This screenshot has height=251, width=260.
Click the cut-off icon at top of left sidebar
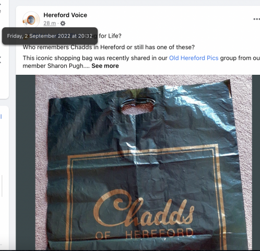(1, 8)
